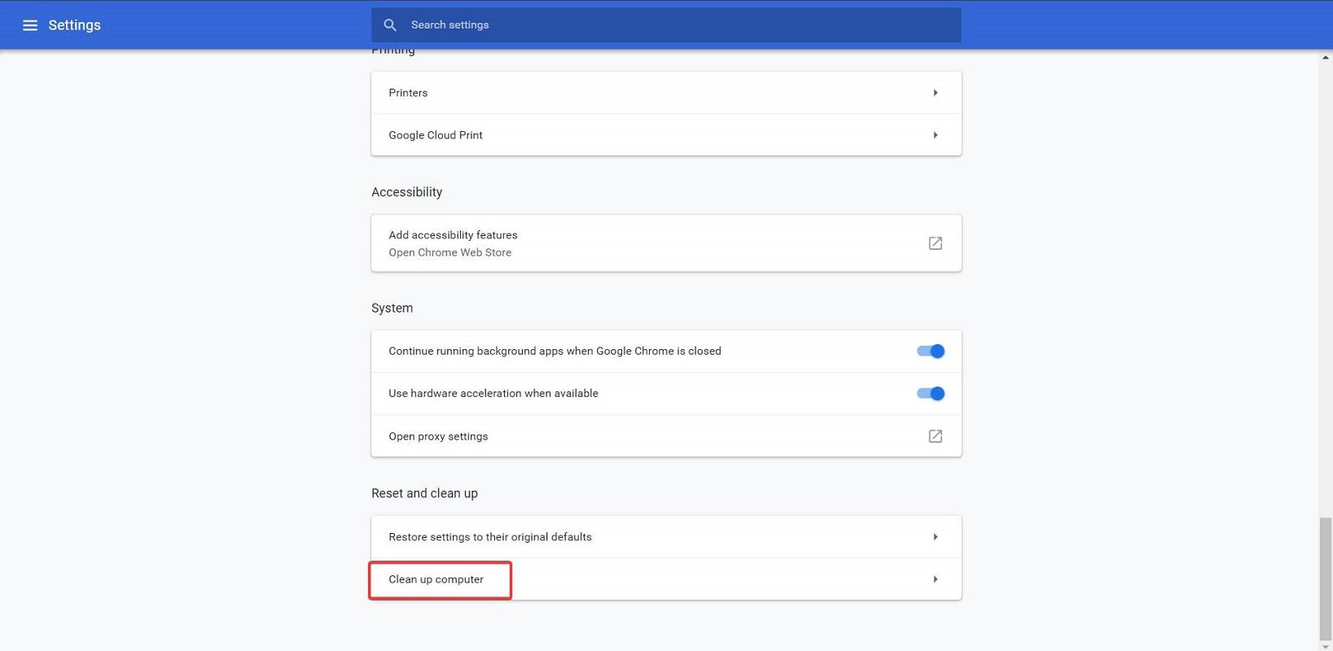
Task: Click the external link icon for accessibility features
Action: click(935, 243)
